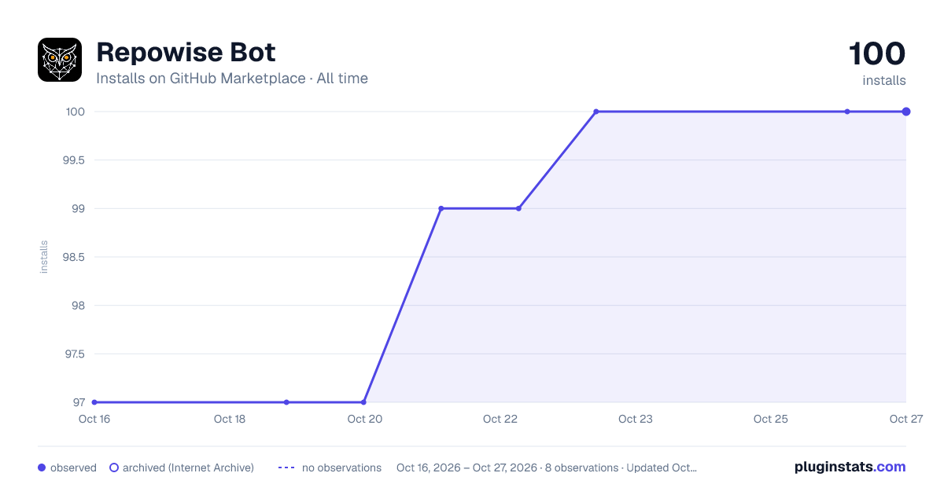The height and width of the screenshot is (495, 944).
Task: Click the Oct 25 x-axis label
Action: 771,419
